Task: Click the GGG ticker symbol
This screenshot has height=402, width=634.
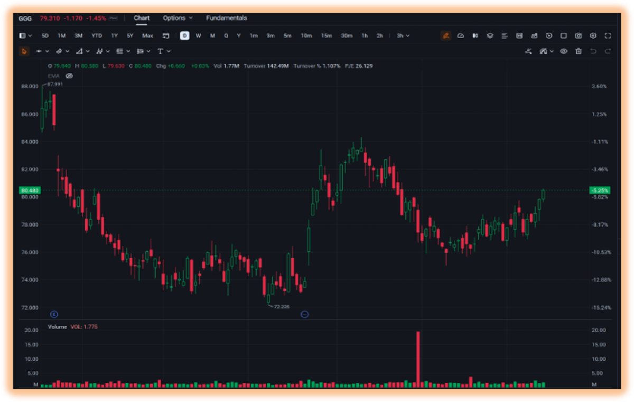Action: click(25, 18)
